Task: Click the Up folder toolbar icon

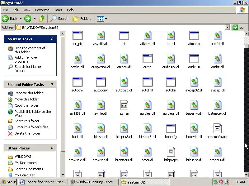Action: point(42,19)
